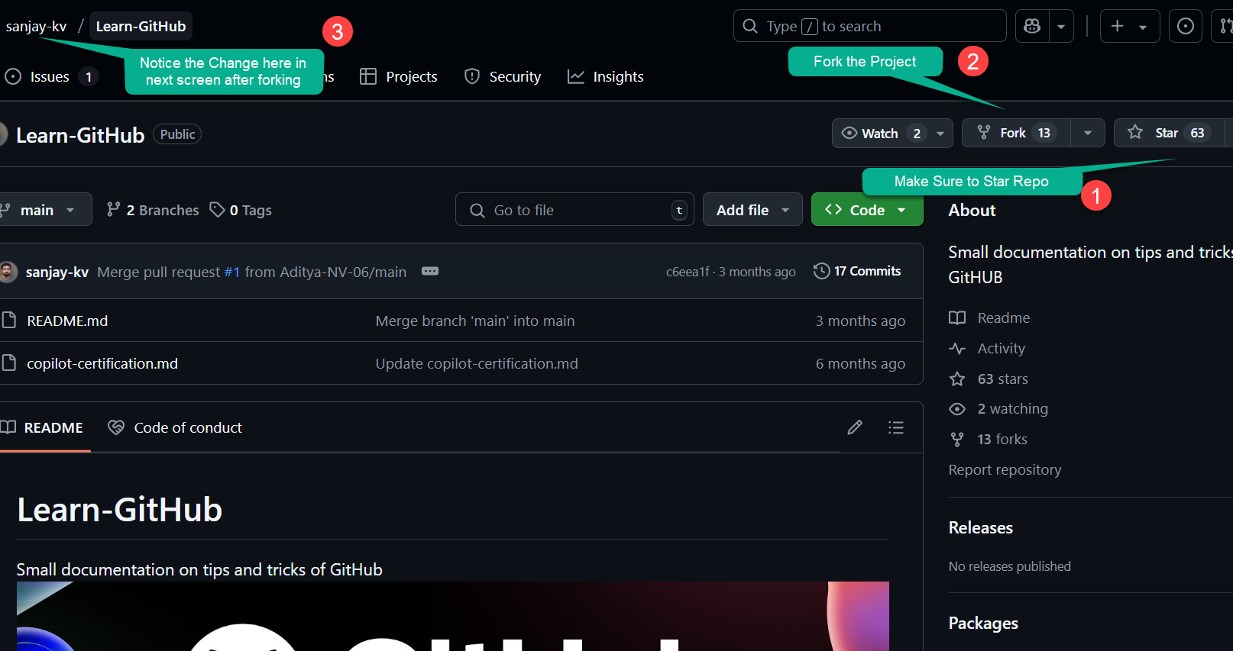1233x651 pixels.
Task: Click the search bar with slash shortcut
Action: tap(869, 26)
